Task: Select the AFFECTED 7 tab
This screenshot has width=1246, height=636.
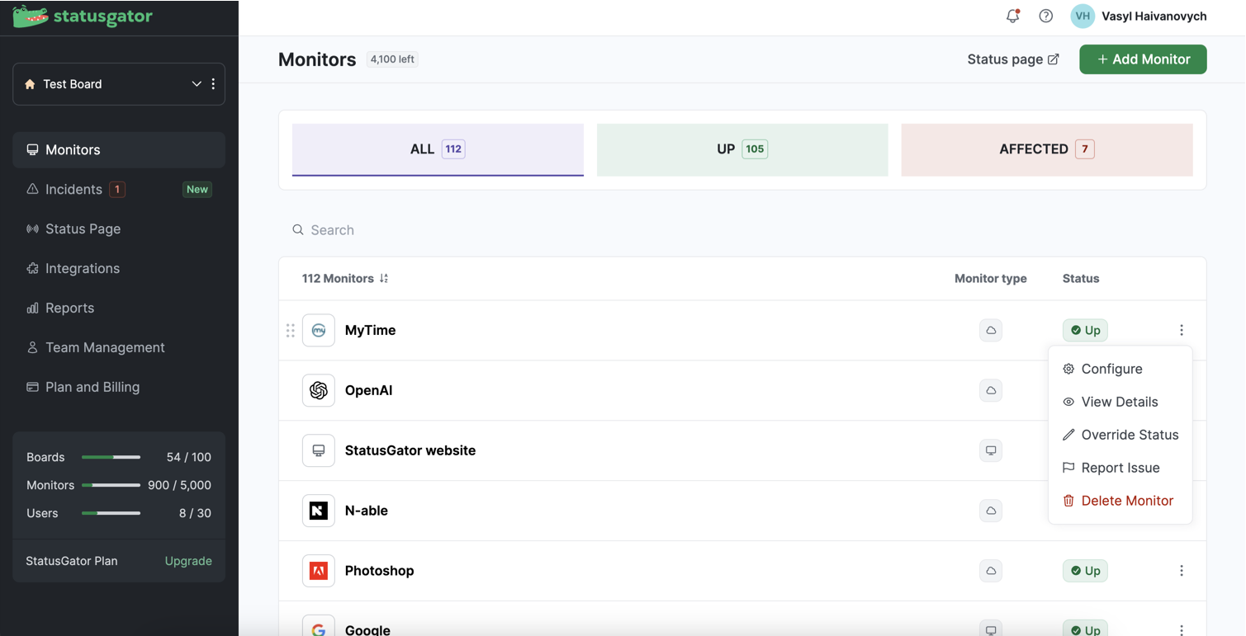Action: 1047,149
